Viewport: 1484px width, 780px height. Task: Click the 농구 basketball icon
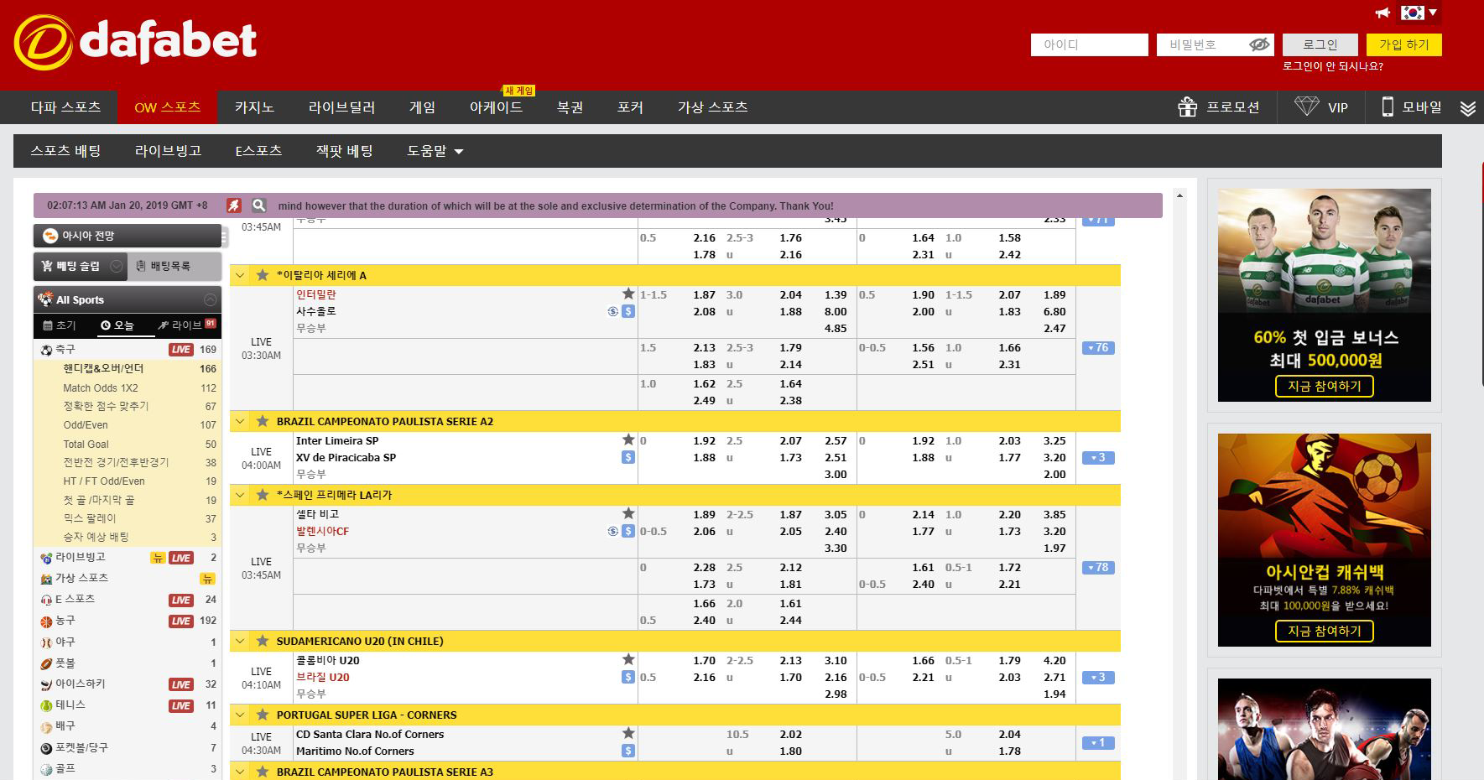(46, 621)
